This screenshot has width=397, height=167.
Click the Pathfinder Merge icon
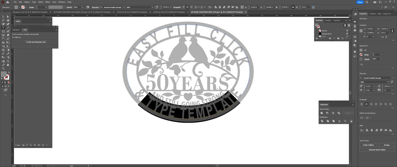pyautogui.click(x=333, y=121)
